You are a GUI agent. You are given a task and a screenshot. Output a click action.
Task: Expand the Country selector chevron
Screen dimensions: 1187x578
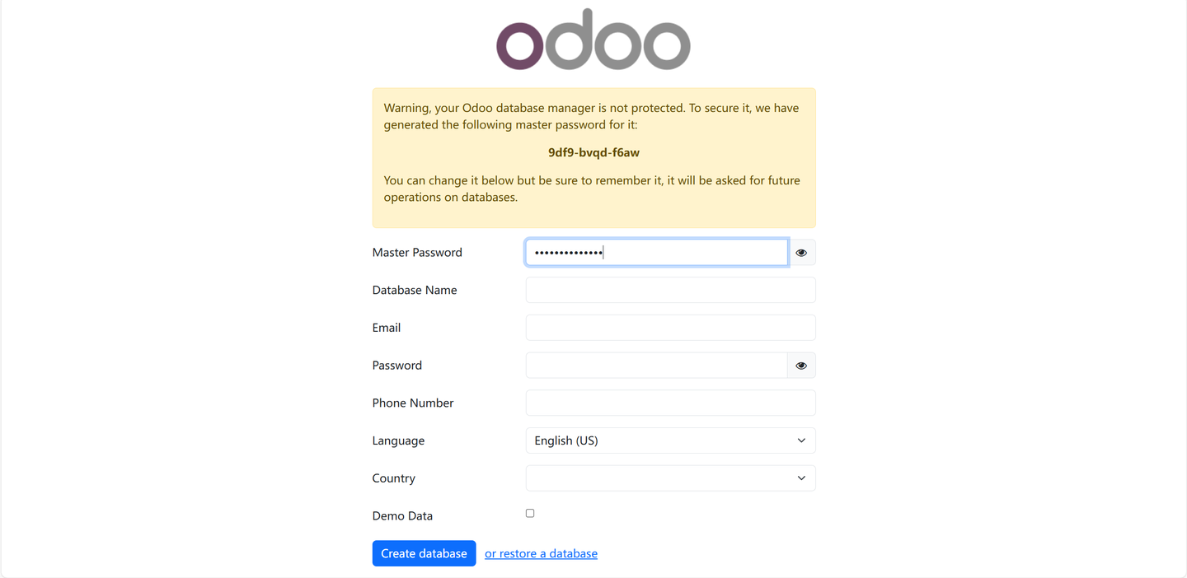pyautogui.click(x=800, y=478)
